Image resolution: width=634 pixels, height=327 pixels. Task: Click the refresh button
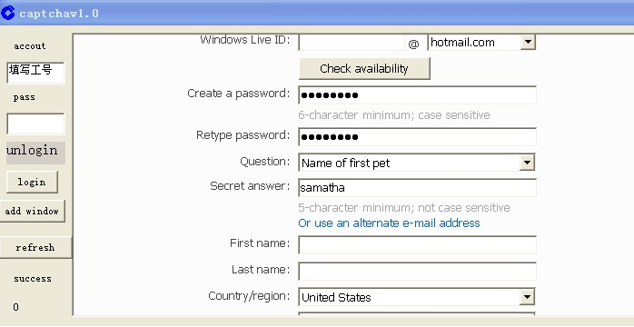click(35, 247)
